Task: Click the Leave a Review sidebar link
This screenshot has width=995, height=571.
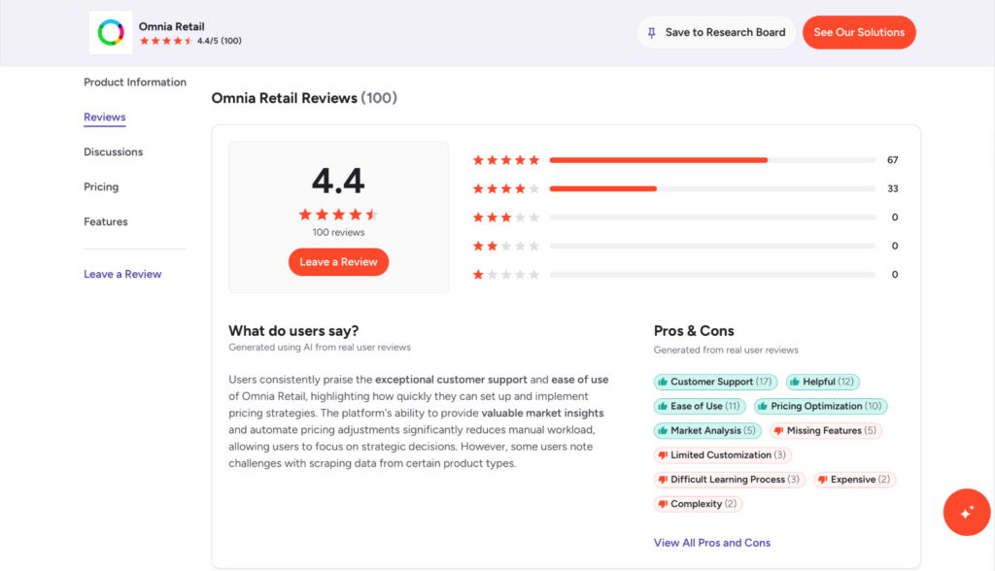Action: 122,274
